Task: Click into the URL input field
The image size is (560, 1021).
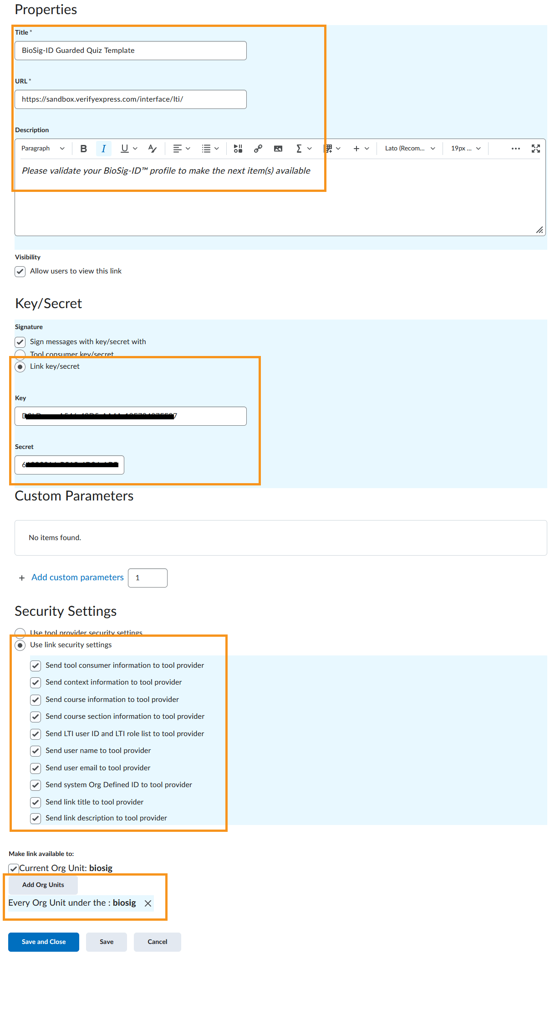Action: (x=131, y=99)
